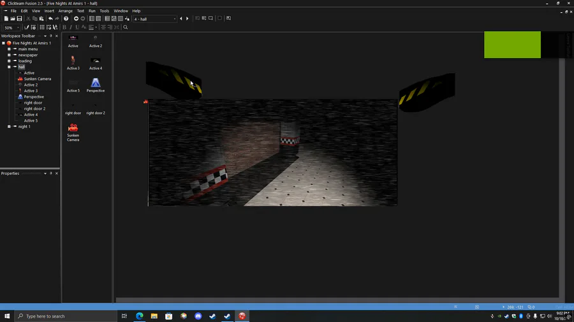The width and height of the screenshot is (574, 322).
Task: Click the Open file folder icon
Action: click(13, 18)
